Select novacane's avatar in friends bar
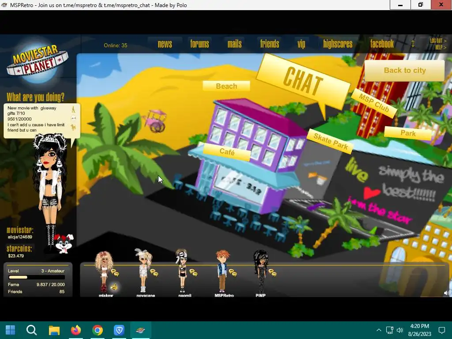 [143, 271]
